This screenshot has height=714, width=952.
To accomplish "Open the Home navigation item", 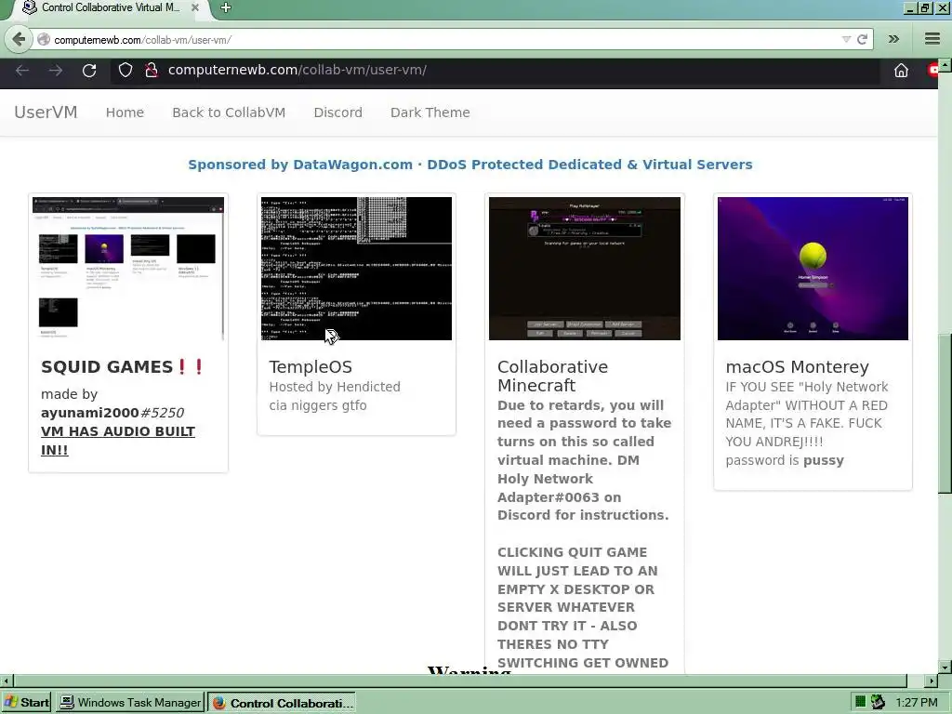I will pos(125,112).
